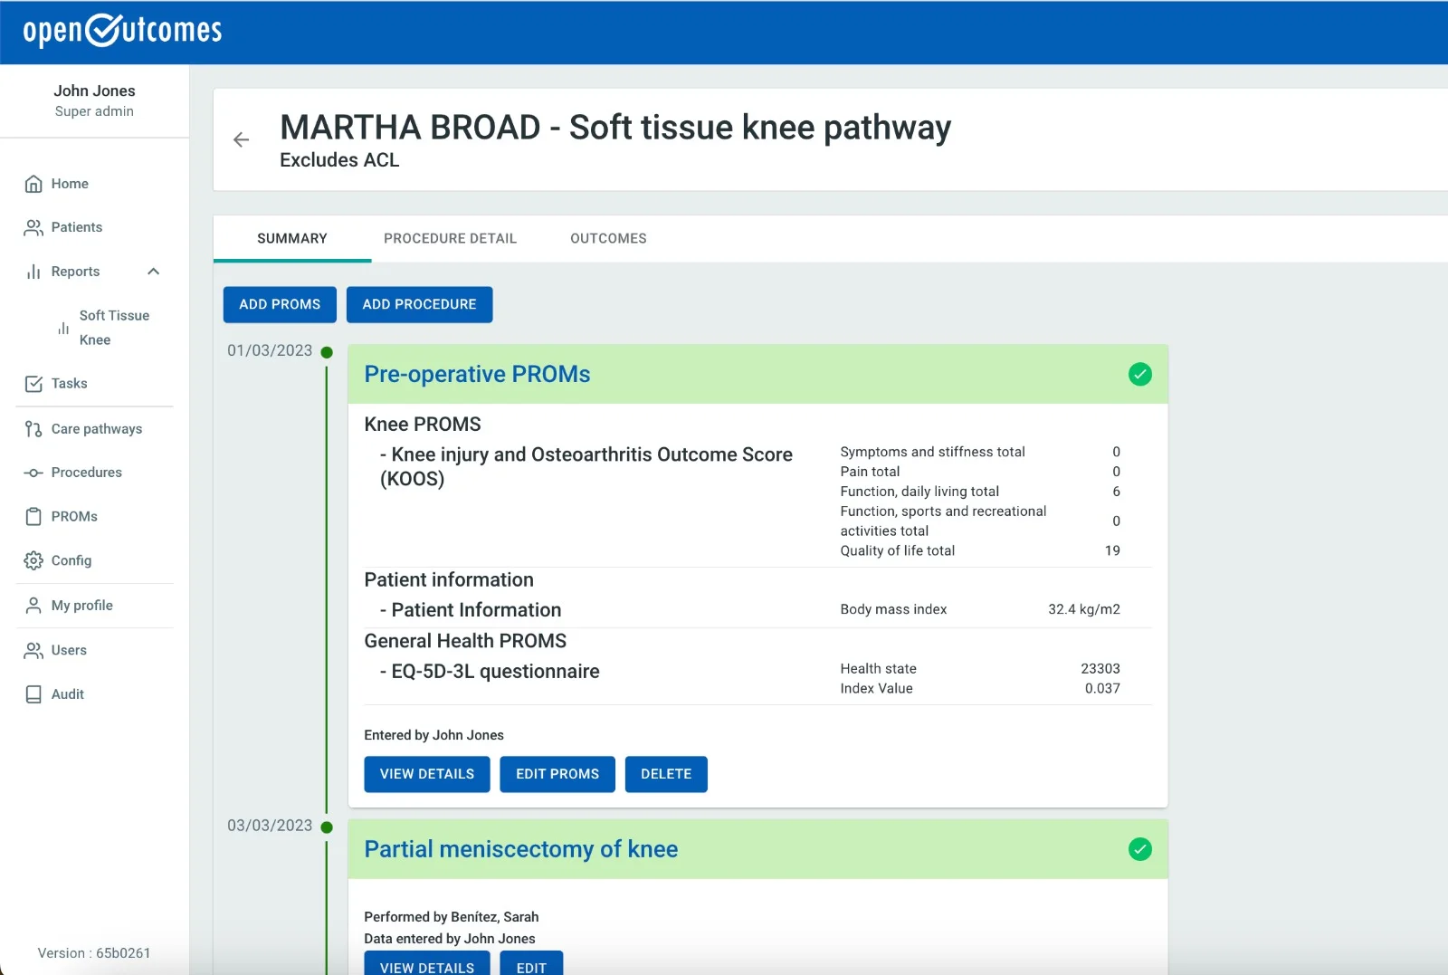The height and width of the screenshot is (975, 1448).
Task: Click the KOOS score entry label
Action: [586, 467]
